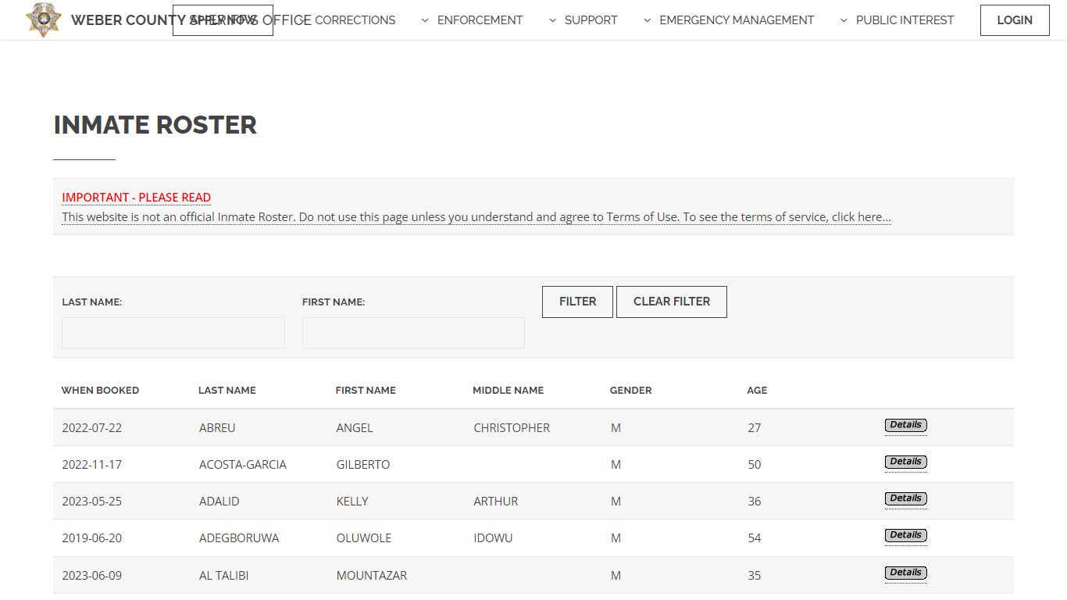Click the When Booked column header
Screen dimensions: 1067x600
pos(100,391)
